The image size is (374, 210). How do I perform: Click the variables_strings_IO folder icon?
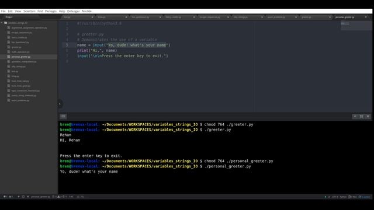tap(5, 23)
